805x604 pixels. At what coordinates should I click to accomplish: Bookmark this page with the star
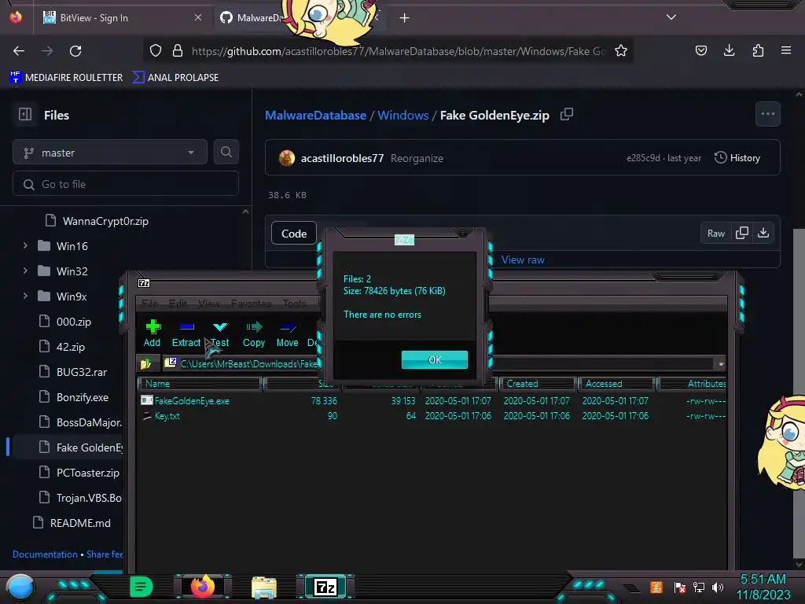[621, 50]
